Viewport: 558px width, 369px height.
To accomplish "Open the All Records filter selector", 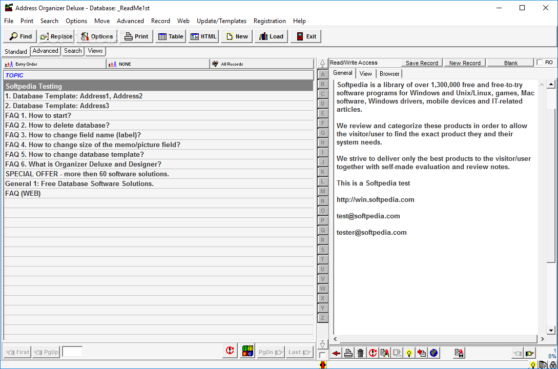I will pos(261,64).
